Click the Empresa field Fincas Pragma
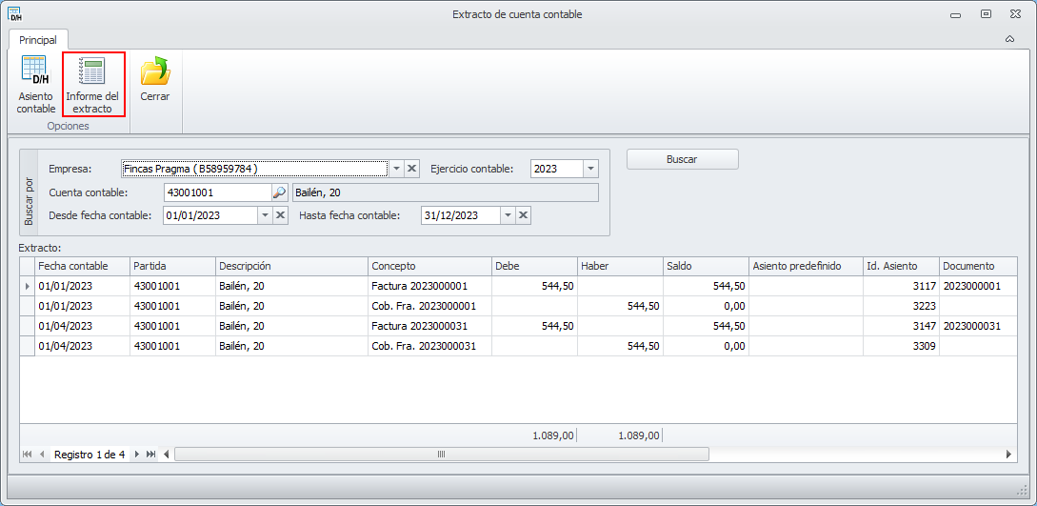 pyautogui.click(x=254, y=169)
